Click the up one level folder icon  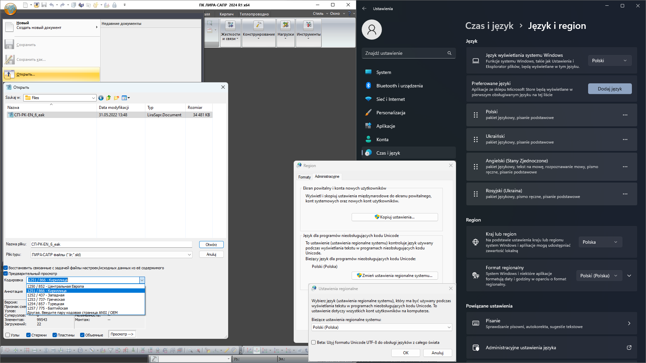click(x=108, y=98)
